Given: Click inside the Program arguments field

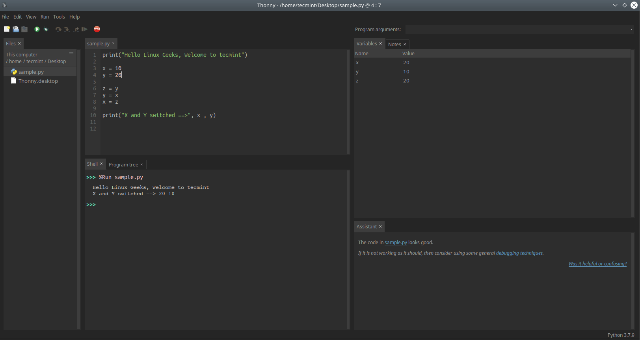Looking at the screenshot, I should [x=516, y=30].
